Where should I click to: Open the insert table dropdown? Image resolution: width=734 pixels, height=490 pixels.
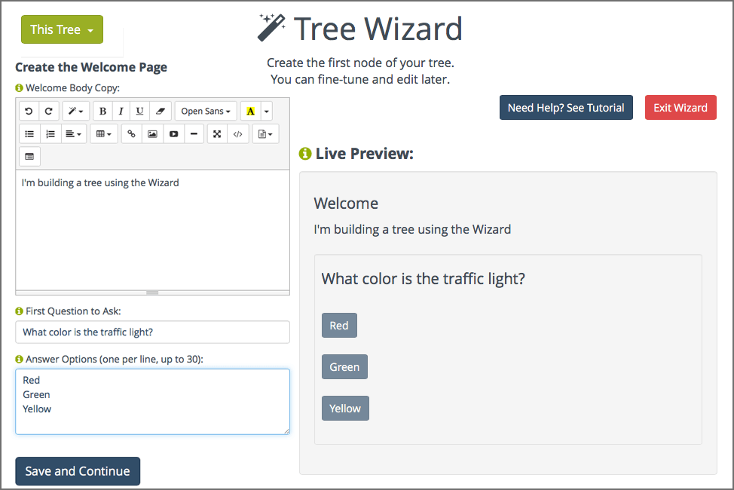click(103, 134)
